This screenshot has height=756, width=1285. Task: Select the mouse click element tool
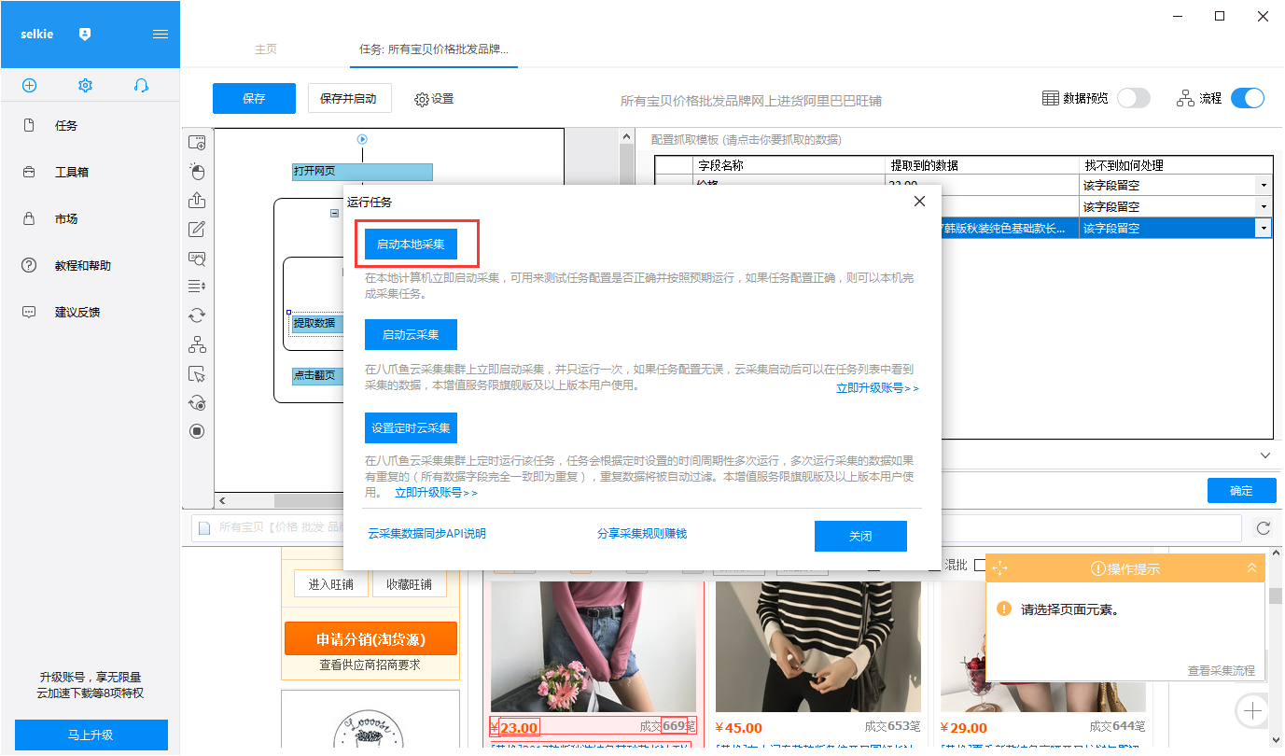(197, 172)
